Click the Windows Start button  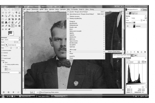[x=3, y=96]
